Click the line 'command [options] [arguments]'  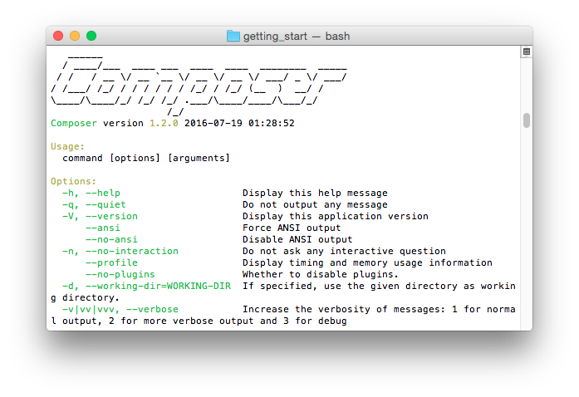[x=146, y=158]
